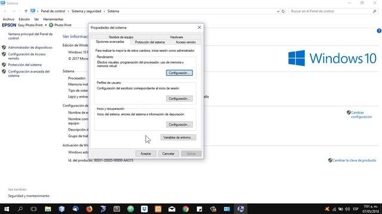The image size is (382, 214).
Task: Launch Google Chrome from taskbar
Action: point(186,209)
